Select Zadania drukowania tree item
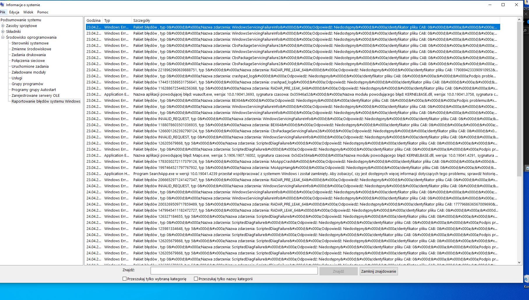Viewport: 529px width, 300px height. (x=29, y=55)
